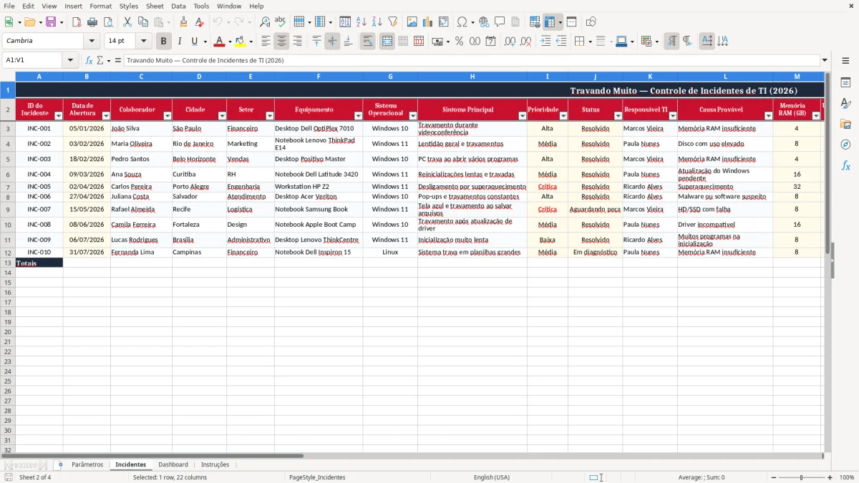
Task: Toggle Underline formatting
Action: coord(194,42)
